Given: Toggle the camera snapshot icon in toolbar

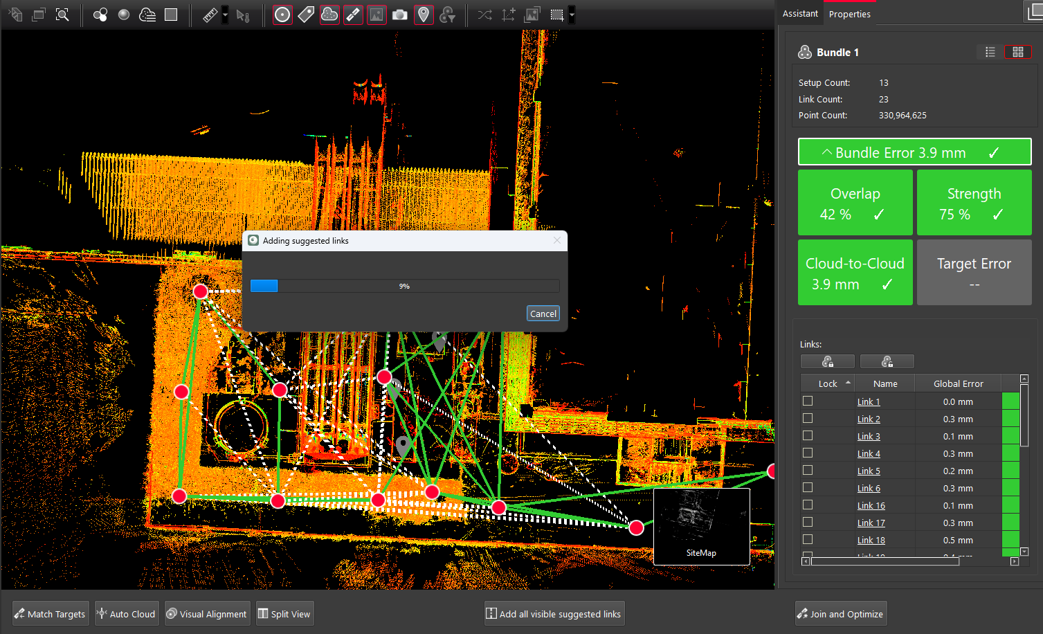Looking at the screenshot, I should [x=399, y=15].
